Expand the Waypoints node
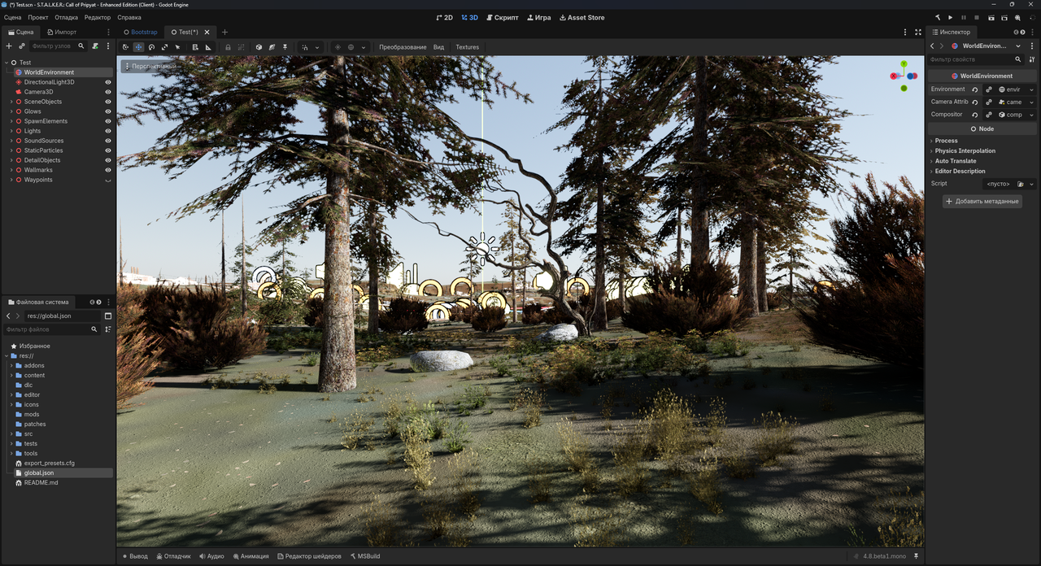Screen dimensions: 1041x566 [x=11, y=180]
